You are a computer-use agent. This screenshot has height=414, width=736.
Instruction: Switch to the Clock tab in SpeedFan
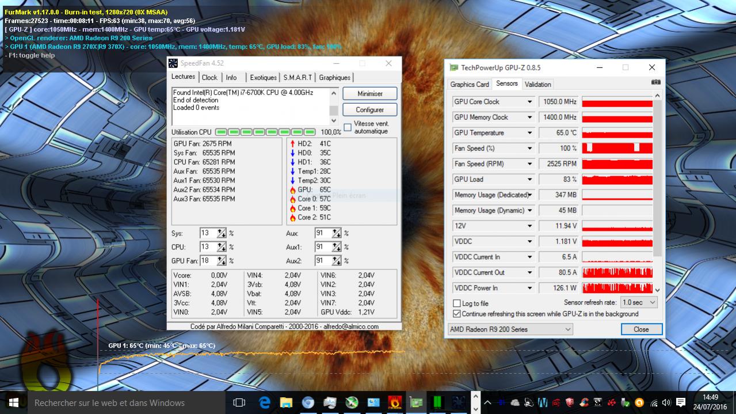click(209, 78)
